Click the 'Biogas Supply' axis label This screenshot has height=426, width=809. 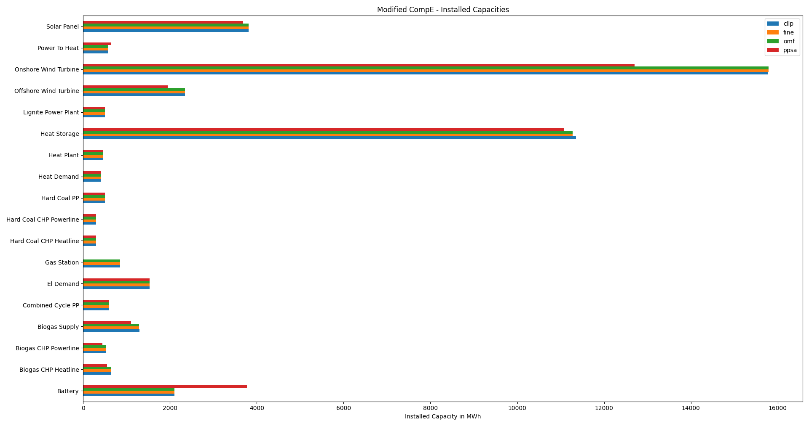point(58,327)
